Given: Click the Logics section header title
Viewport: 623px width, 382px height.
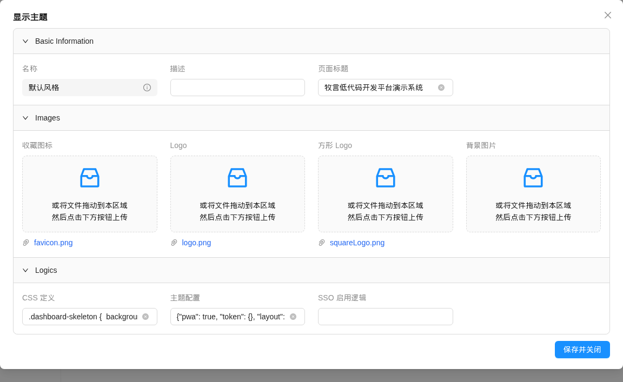Looking at the screenshot, I should [x=46, y=270].
